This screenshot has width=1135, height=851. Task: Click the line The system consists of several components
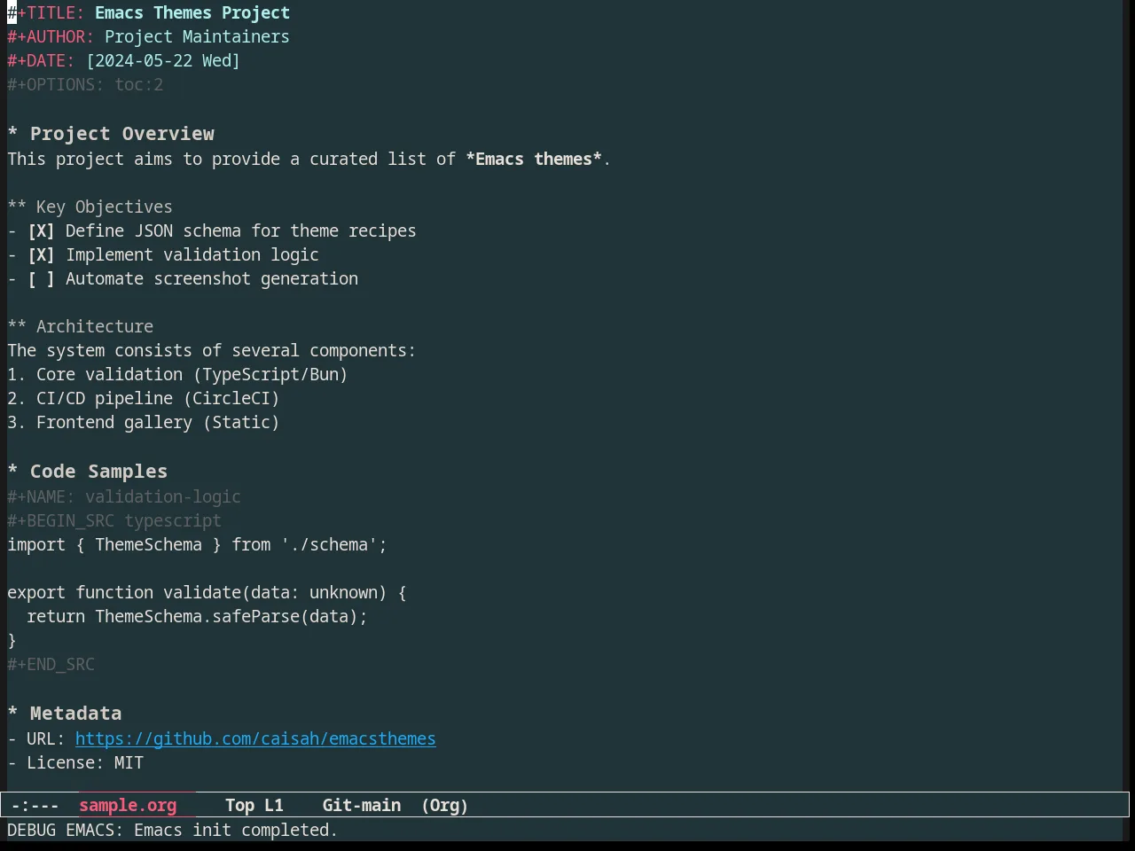tap(212, 351)
